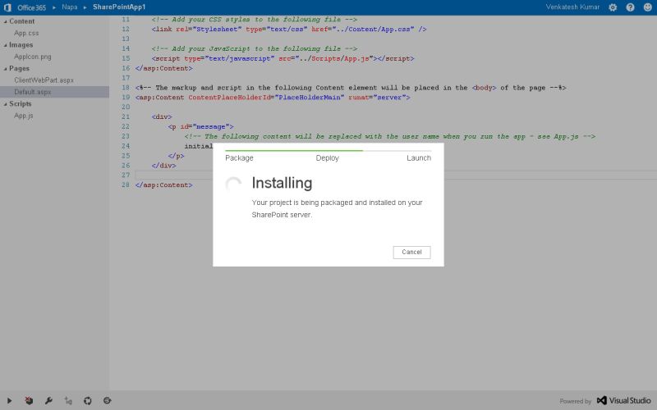Click the link rel Stylesheet code line
657x410 pixels.
[289, 30]
